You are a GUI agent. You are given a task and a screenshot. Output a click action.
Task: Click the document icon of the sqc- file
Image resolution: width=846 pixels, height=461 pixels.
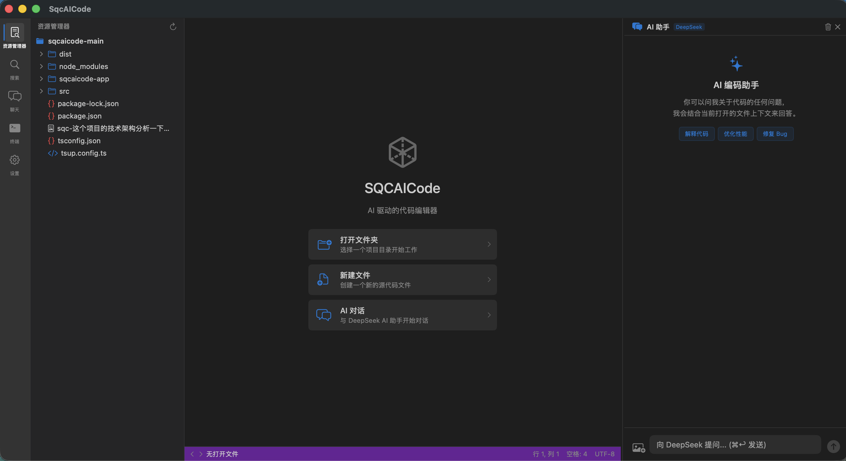tap(51, 129)
